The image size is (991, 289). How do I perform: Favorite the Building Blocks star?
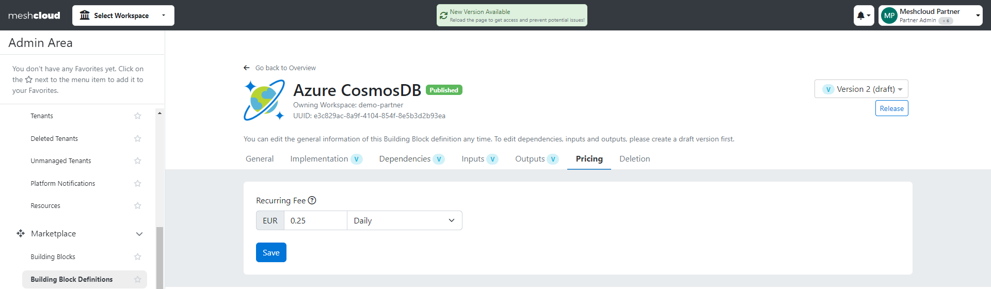pos(137,257)
